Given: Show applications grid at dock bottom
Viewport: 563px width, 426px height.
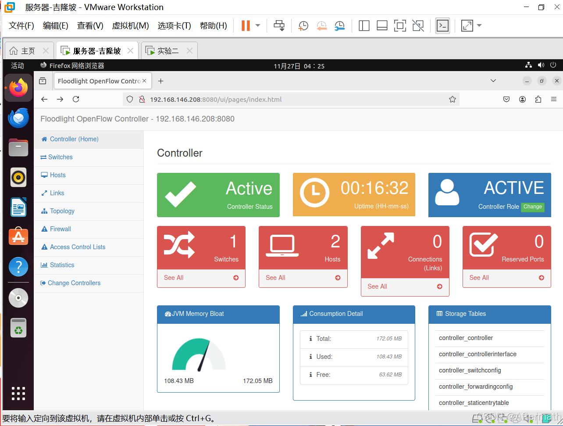Looking at the screenshot, I should coord(18,394).
